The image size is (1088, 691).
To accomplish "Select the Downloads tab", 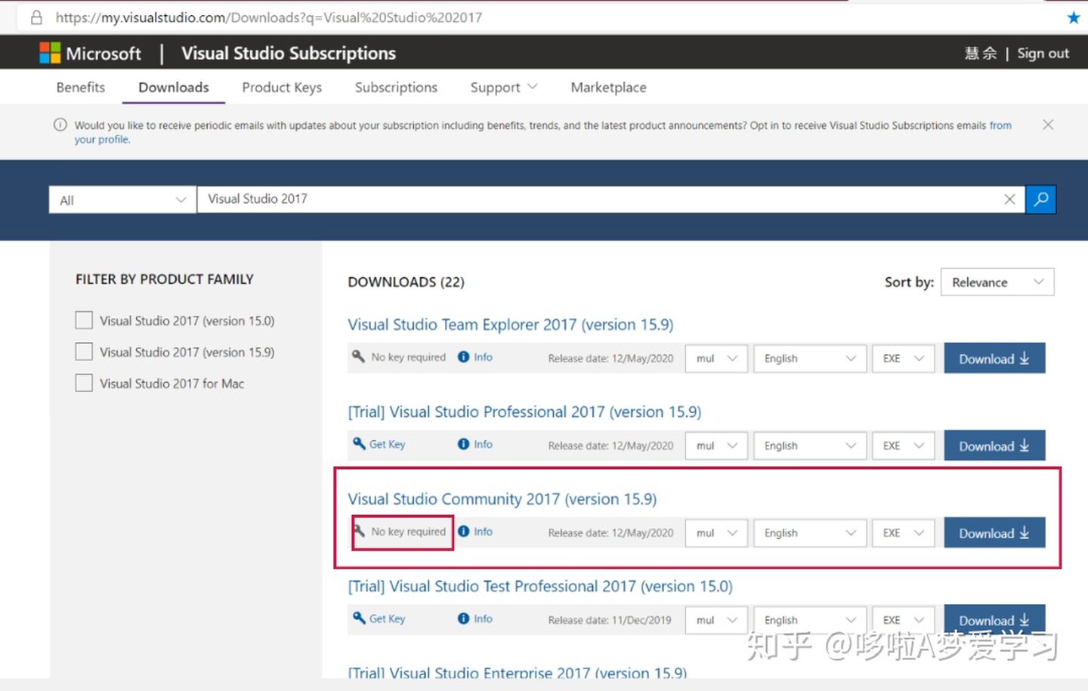I will coord(174,87).
